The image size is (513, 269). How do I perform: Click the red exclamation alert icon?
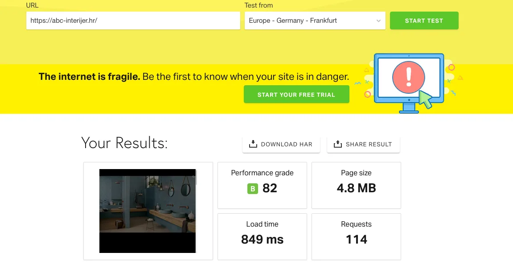pyautogui.click(x=409, y=76)
